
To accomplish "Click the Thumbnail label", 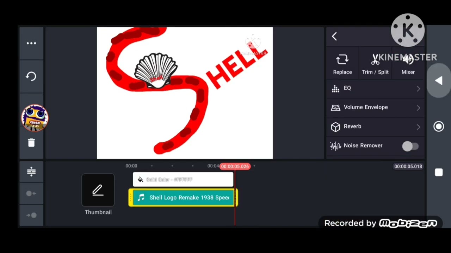I will (x=98, y=212).
